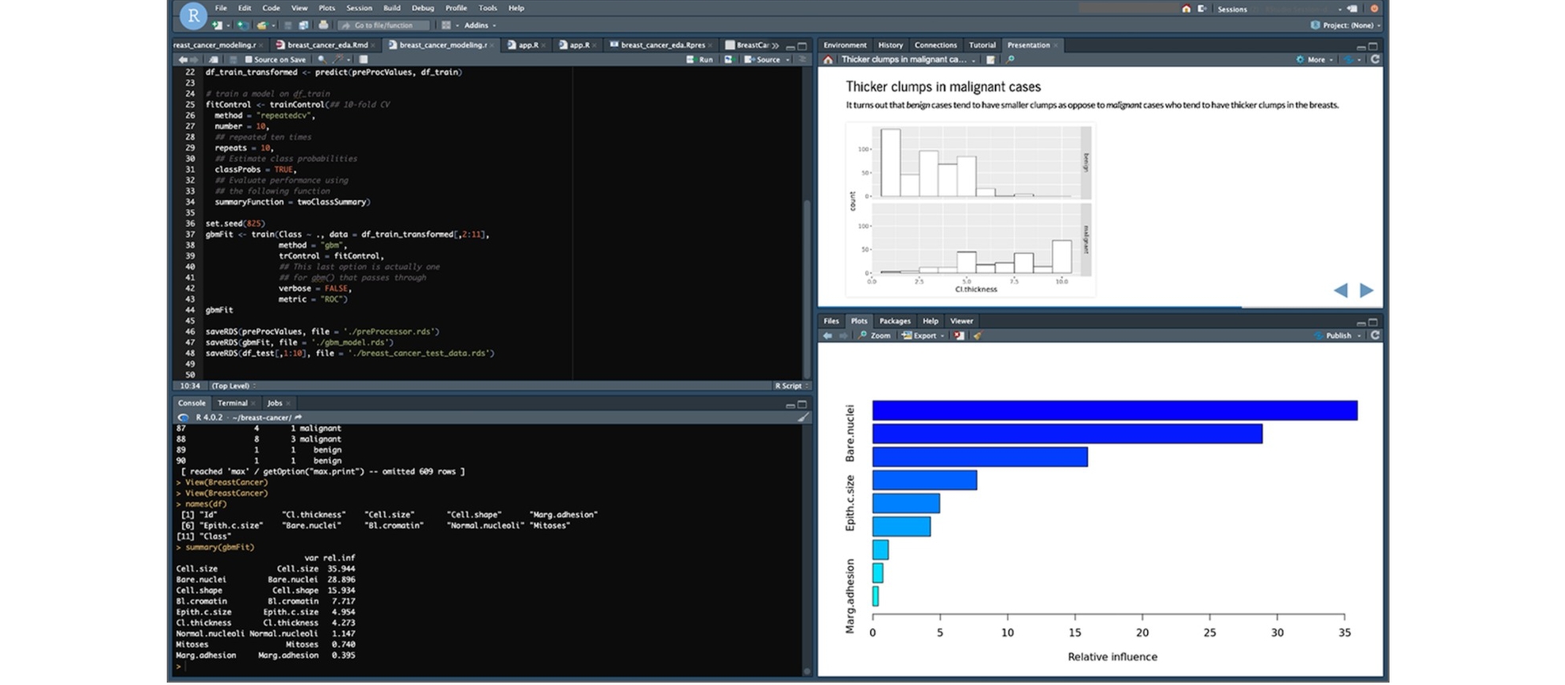Switch to the Packages tab

(x=894, y=321)
